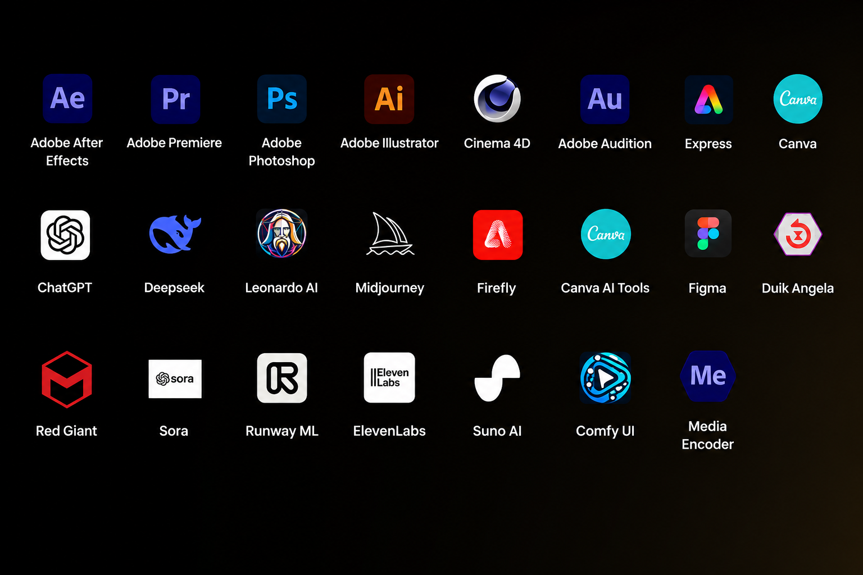The width and height of the screenshot is (863, 575).
Task: Click the "Firefly" label
Action: pyautogui.click(x=497, y=288)
